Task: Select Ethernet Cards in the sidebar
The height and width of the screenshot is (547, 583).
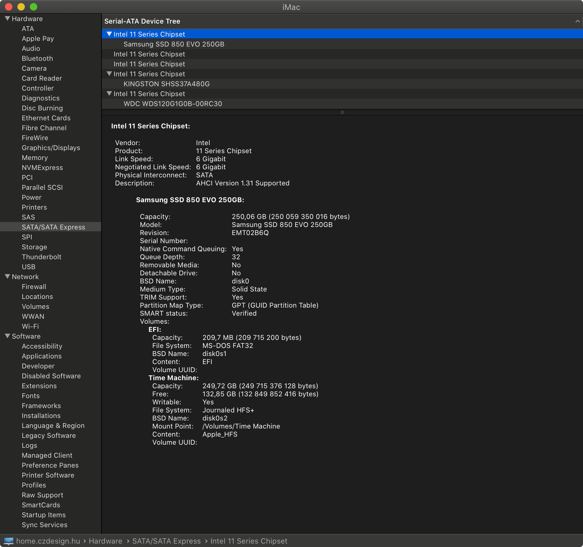Action: [46, 118]
